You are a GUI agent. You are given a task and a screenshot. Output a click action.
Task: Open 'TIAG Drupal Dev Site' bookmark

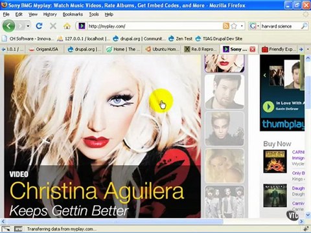point(218,39)
